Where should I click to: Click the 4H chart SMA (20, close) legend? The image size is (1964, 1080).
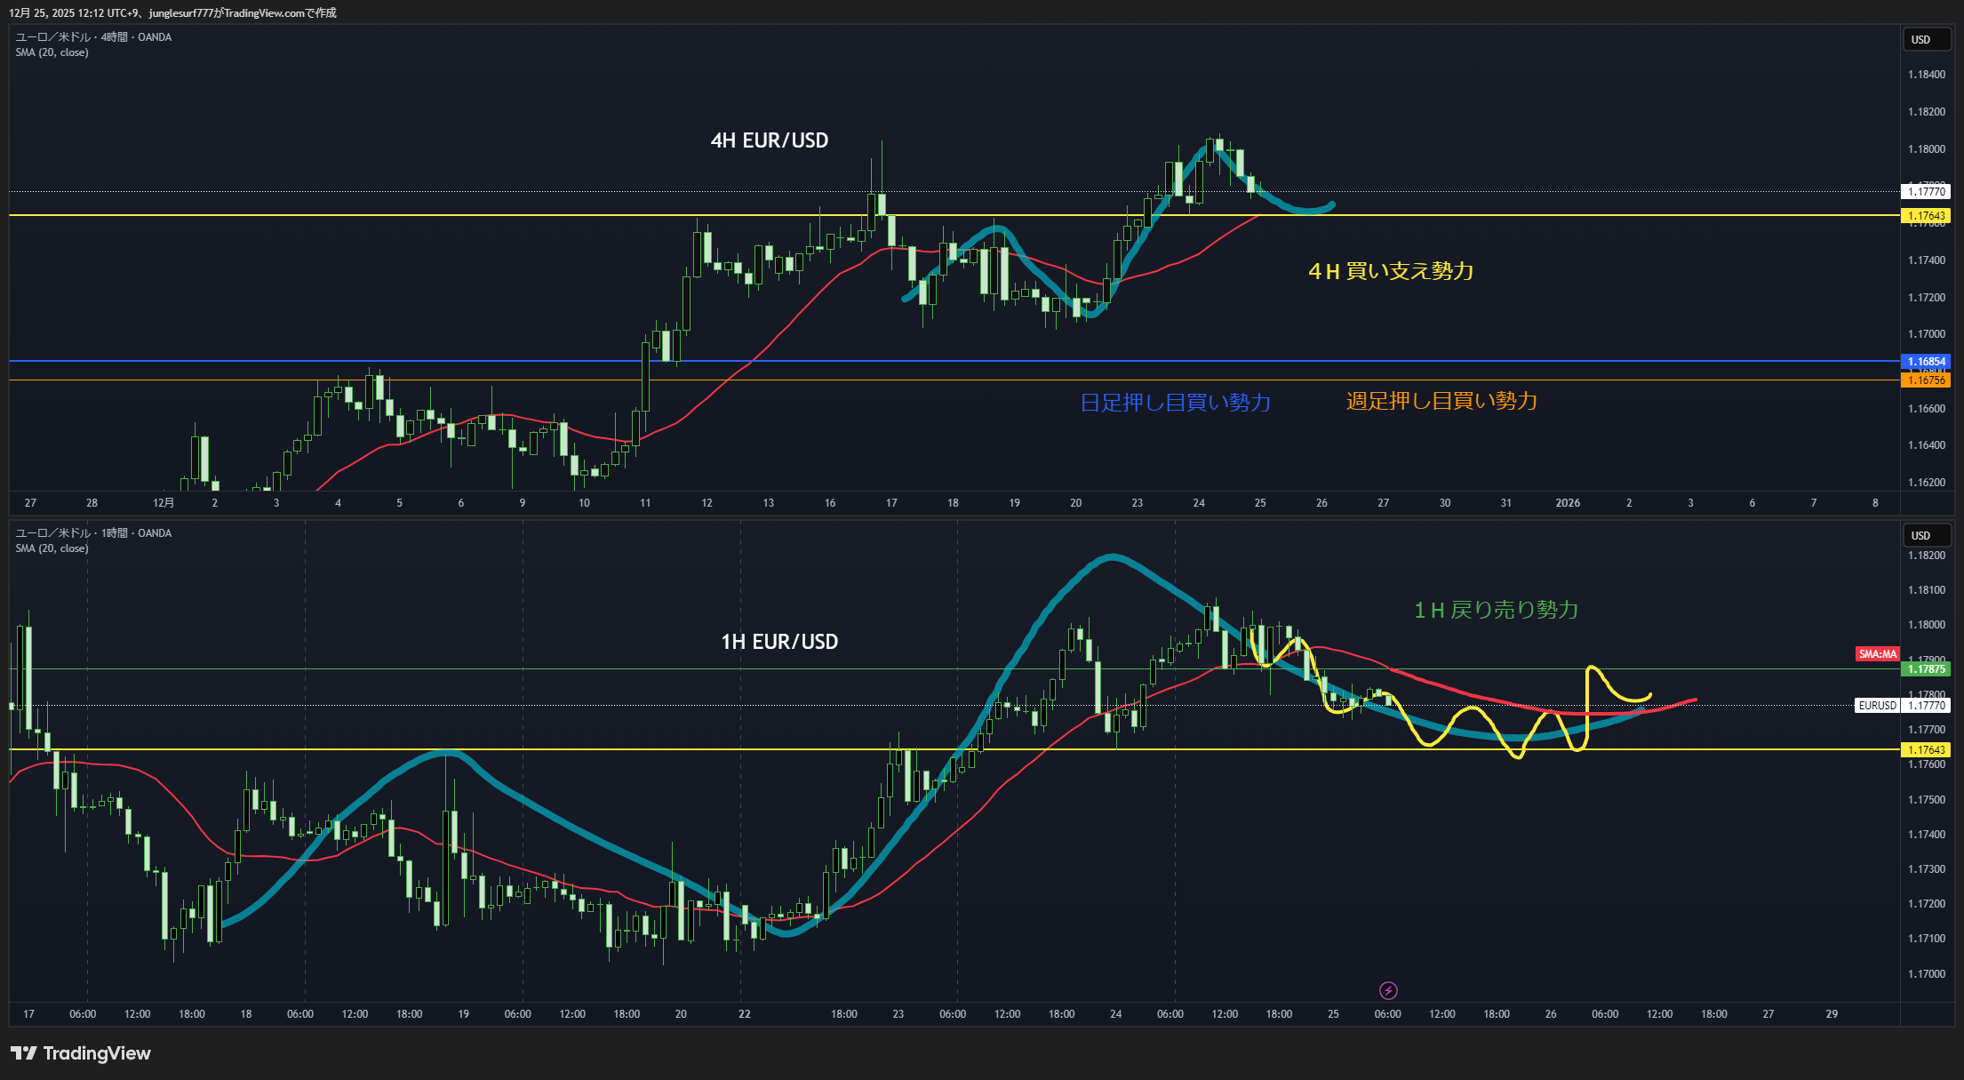point(52,52)
